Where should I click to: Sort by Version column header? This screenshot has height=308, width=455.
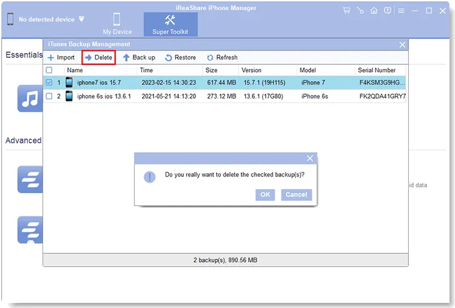[x=251, y=70]
